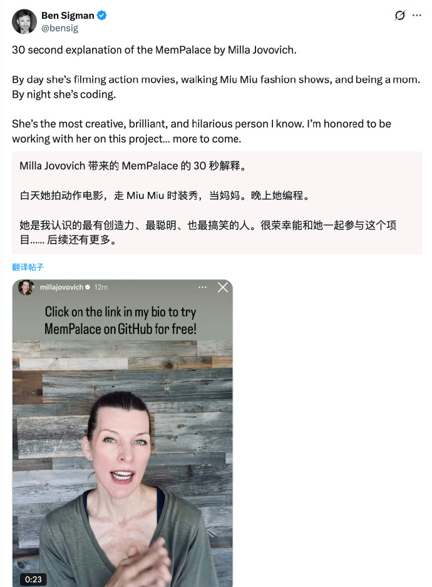This screenshot has width=432, height=587.
Task: Open the story's three-dot options menu
Action: [202, 287]
